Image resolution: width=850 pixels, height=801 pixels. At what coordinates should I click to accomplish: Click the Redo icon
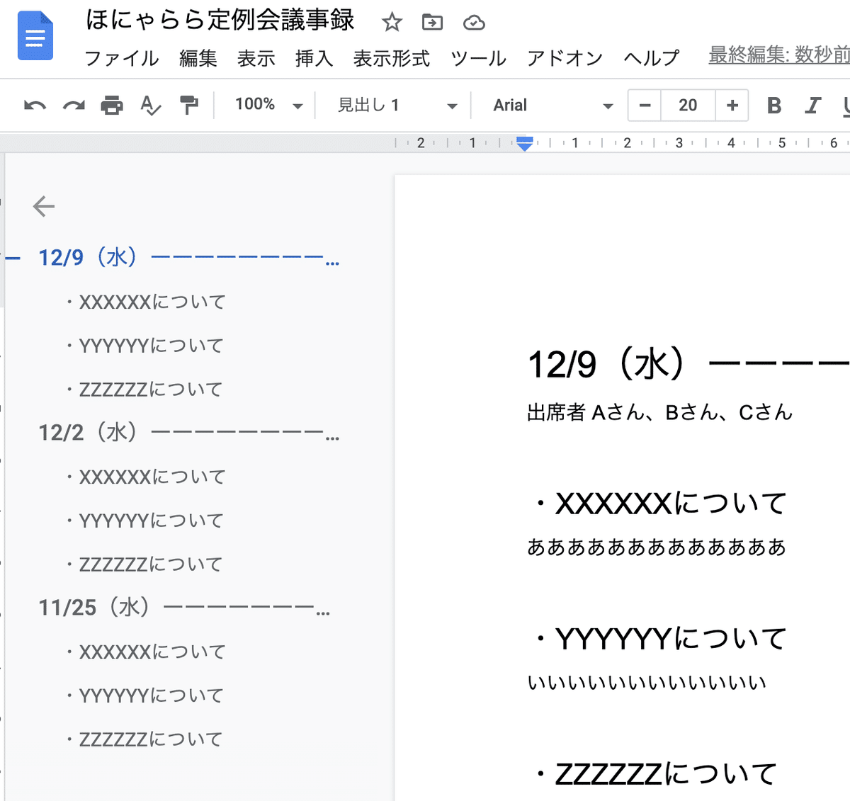tap(74, 104)
